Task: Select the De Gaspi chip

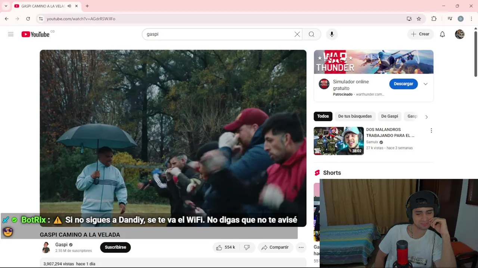Action: [389, 116]
